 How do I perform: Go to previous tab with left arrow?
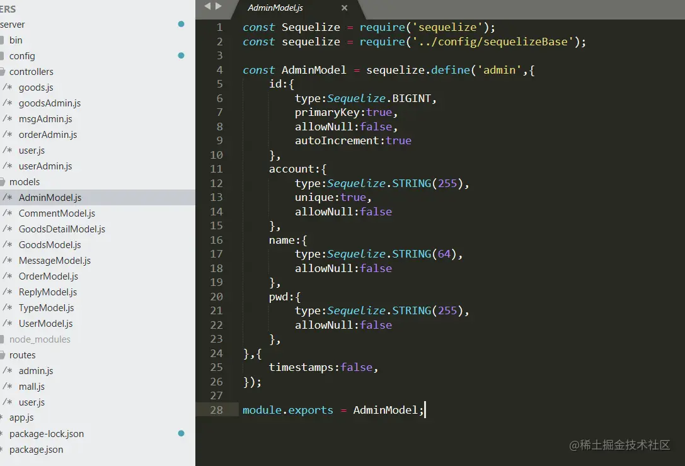click(207, 6)
